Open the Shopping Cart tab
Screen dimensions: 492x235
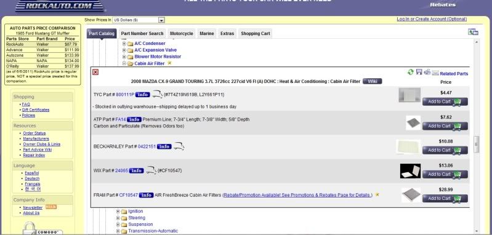(x=255, y=33)
